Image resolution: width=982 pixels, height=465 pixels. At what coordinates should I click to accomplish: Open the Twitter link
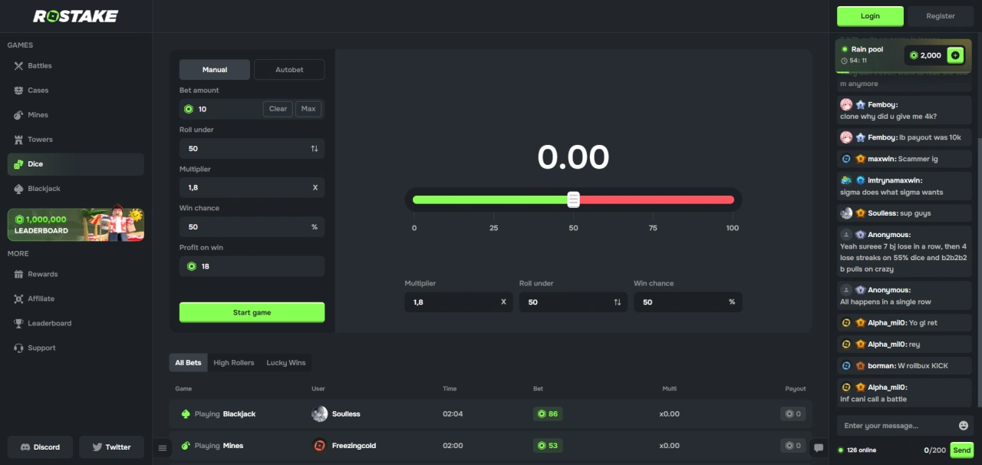pos(111,447)
